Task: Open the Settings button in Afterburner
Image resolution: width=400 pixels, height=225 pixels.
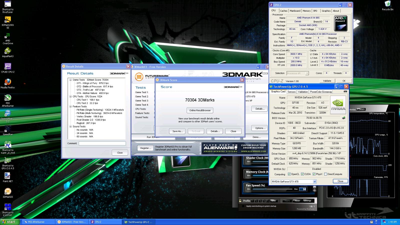Action: pos(307,201)
